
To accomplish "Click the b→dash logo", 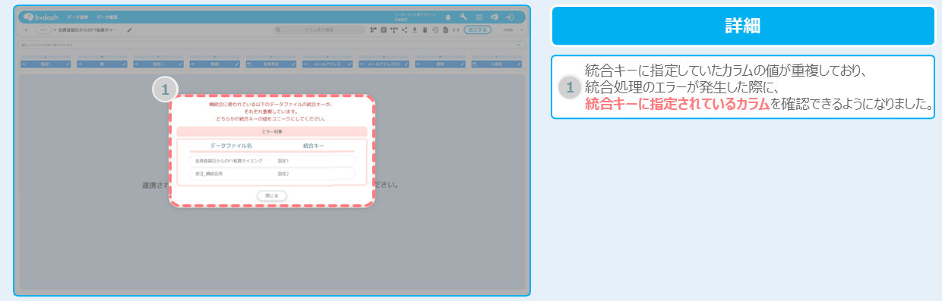I will pyautogui.click(x=41, y=17).
